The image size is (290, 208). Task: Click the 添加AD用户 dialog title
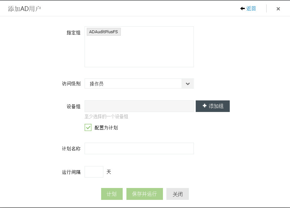tap(24, 9)
